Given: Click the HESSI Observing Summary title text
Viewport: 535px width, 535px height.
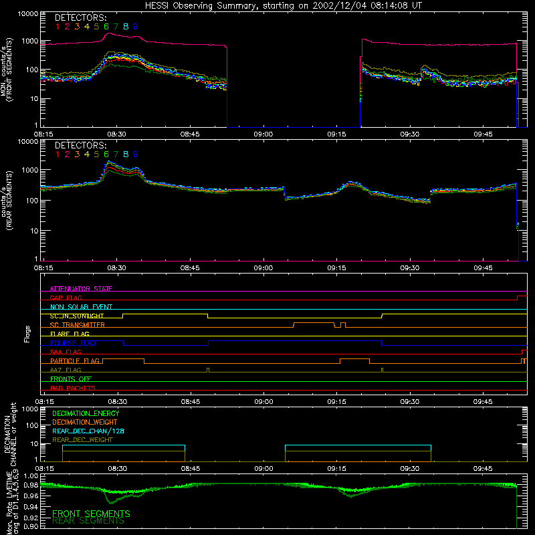Looking at the screenshot, I should click(283, 5).
